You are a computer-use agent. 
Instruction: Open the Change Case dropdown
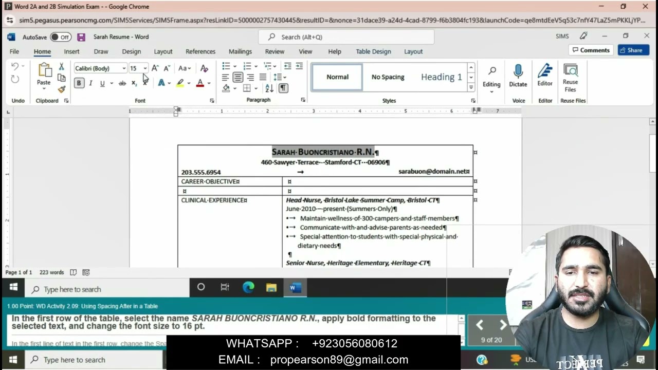coord(184,68)
